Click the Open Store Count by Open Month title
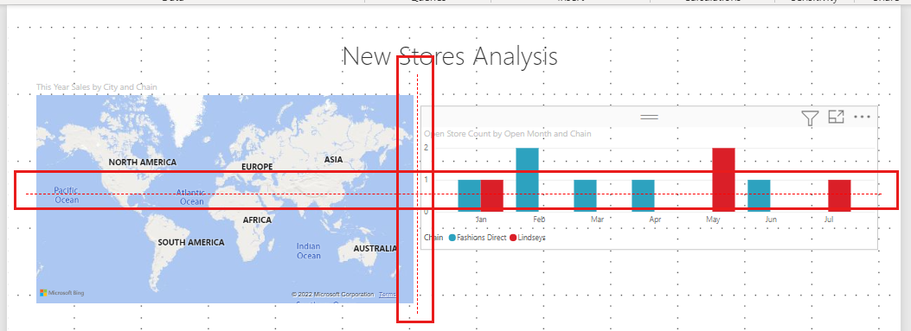The image size is (911, 331). coord(507,134)
